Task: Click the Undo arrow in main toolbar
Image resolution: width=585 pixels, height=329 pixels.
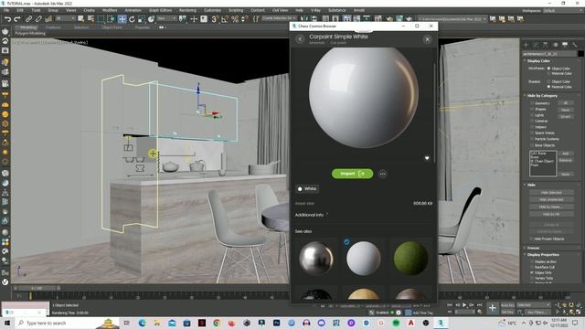Action: [7, 18]
